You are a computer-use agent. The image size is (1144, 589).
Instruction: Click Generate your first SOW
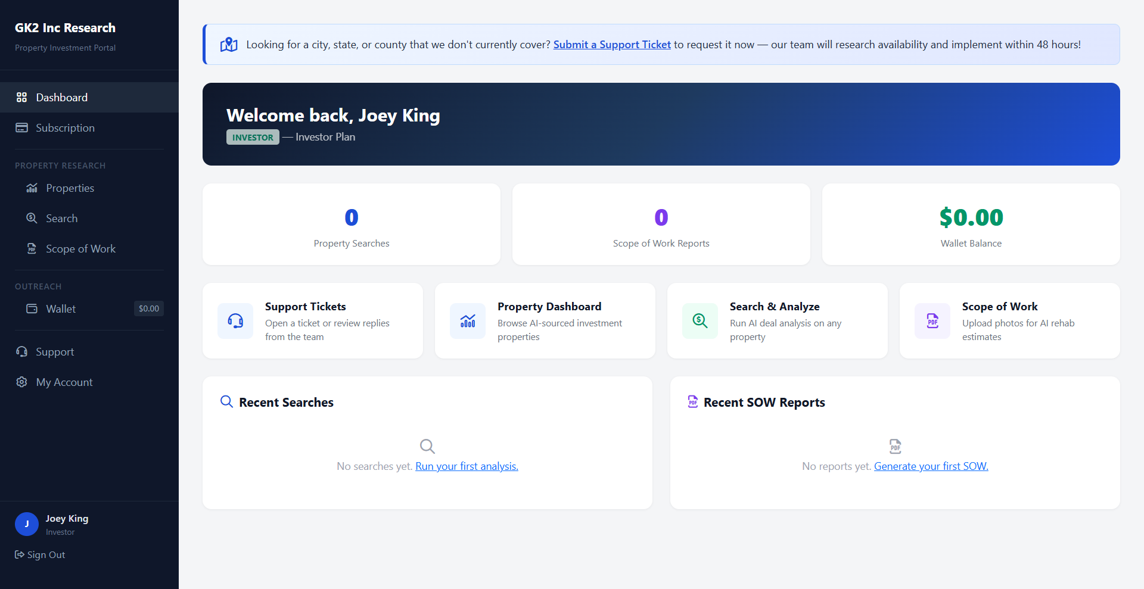pyautogui.click(x=931, y=466)
